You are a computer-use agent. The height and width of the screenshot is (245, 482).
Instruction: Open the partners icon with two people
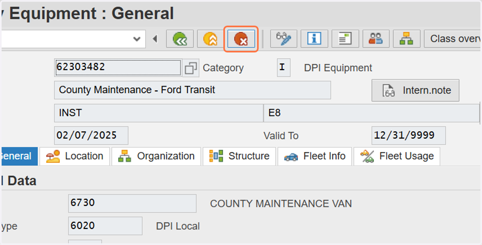pyautogui.click(x=376, y=39)
